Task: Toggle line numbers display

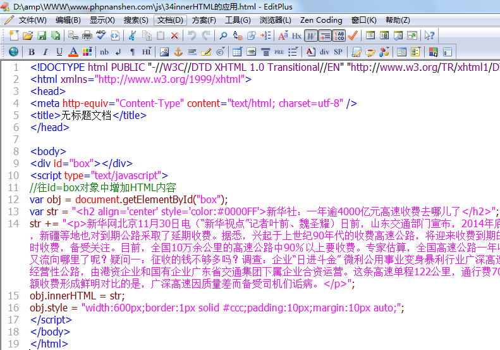Action: click(x=339, y=35)
